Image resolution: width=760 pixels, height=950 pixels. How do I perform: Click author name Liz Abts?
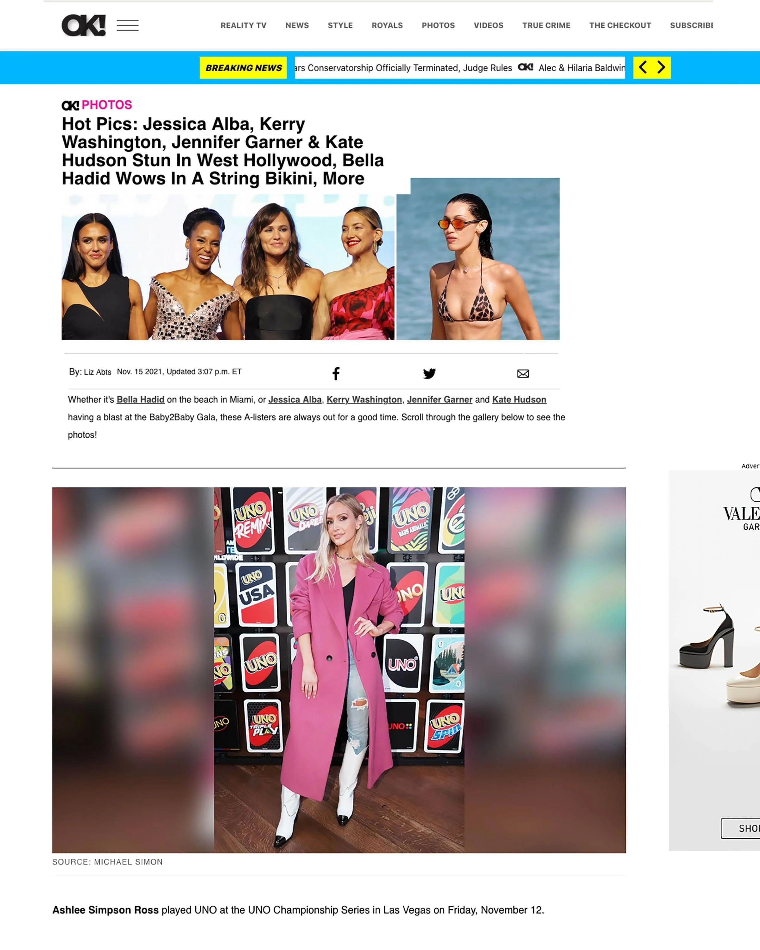[x=97, y=372]
